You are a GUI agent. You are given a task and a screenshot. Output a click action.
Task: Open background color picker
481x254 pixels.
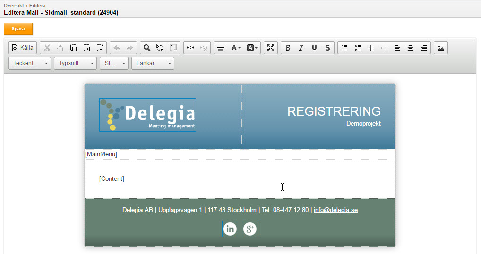(252, 48)
